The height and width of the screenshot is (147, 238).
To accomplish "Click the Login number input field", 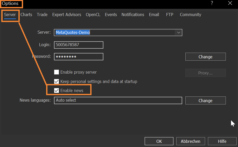I will (x=79, y=45).
